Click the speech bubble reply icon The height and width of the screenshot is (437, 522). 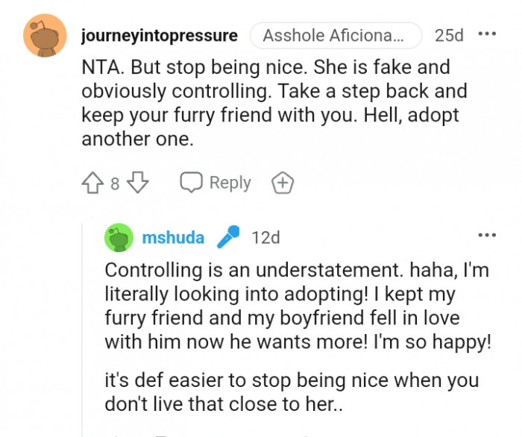click(192, 183)
